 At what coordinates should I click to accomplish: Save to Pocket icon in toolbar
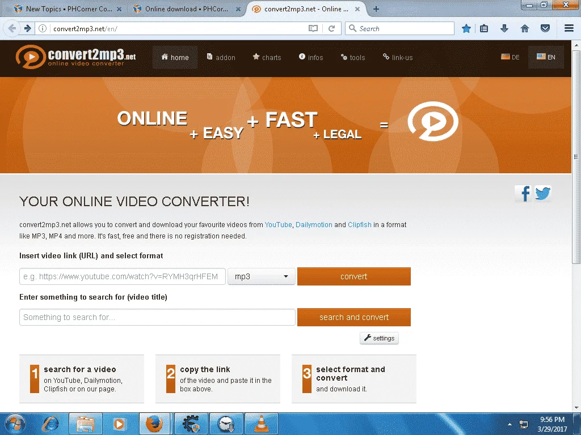tap(545, 28)
